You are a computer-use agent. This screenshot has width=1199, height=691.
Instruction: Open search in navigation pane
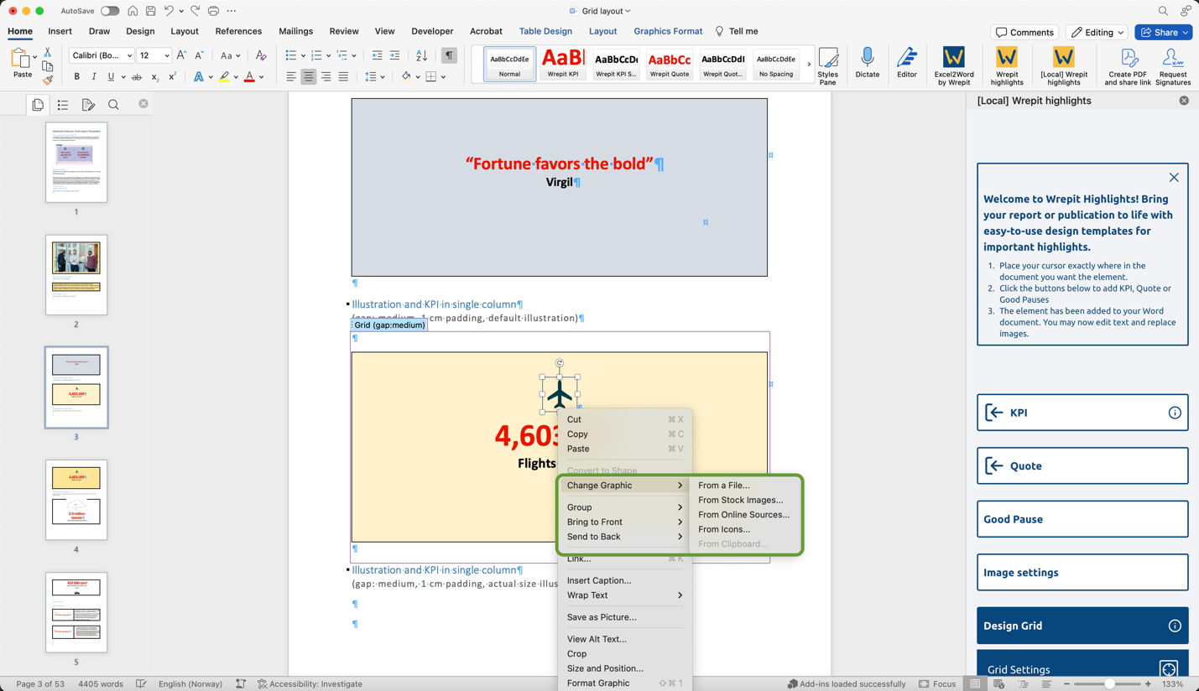tap(113, 105)
